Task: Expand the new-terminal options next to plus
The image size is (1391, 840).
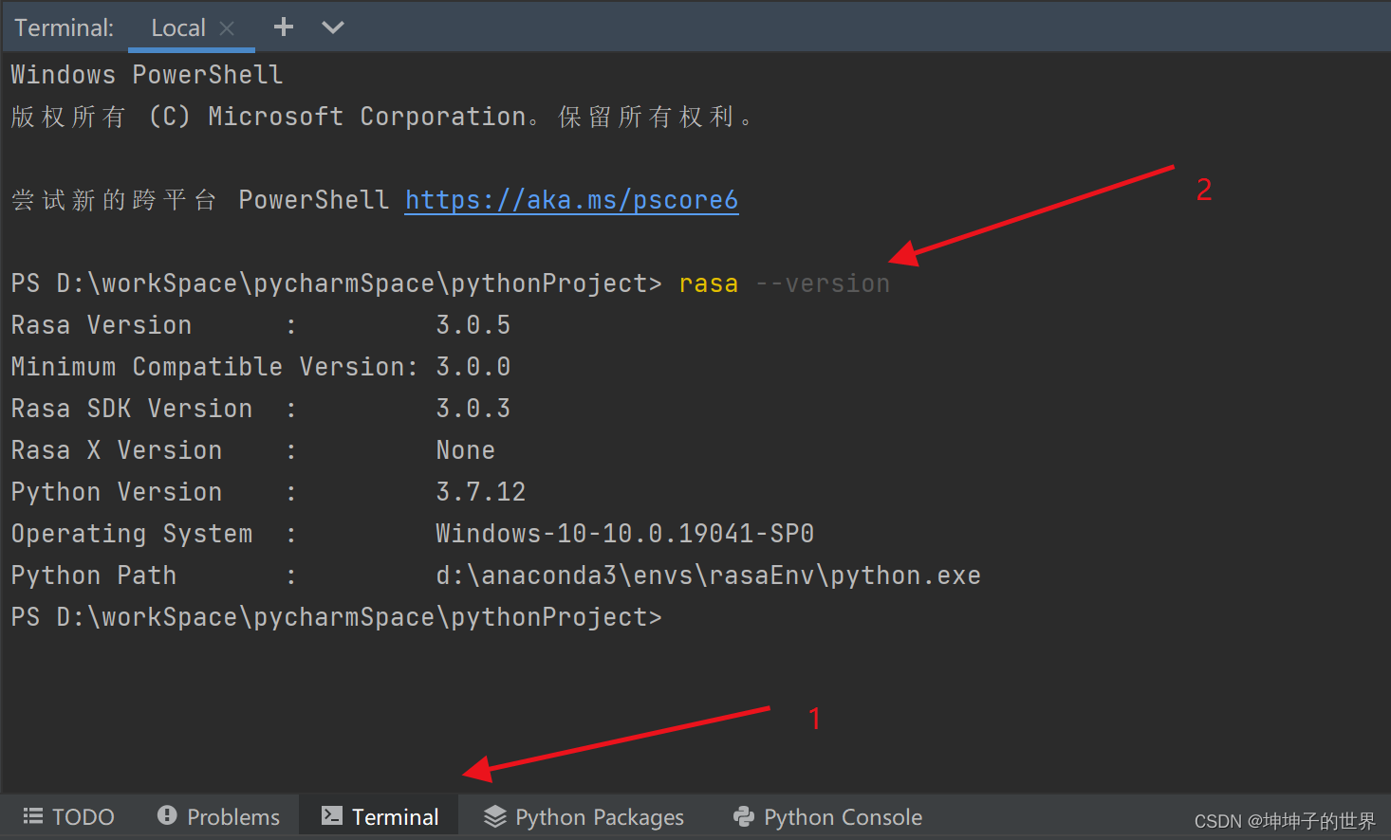Action: coord(332,27)
